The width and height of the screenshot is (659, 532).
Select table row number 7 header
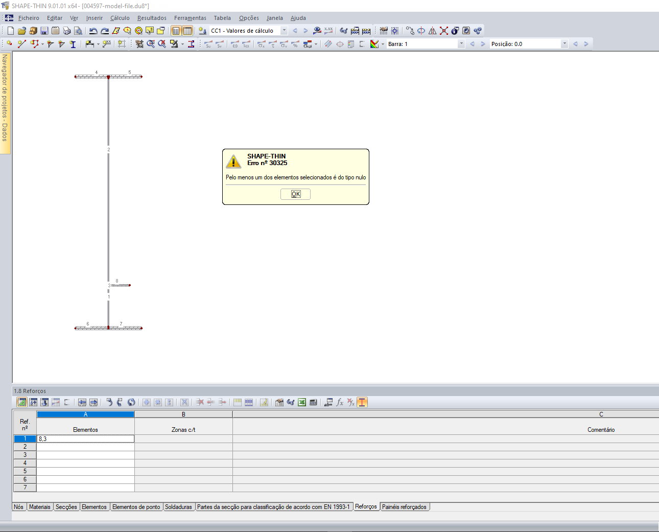click(25, 488)
